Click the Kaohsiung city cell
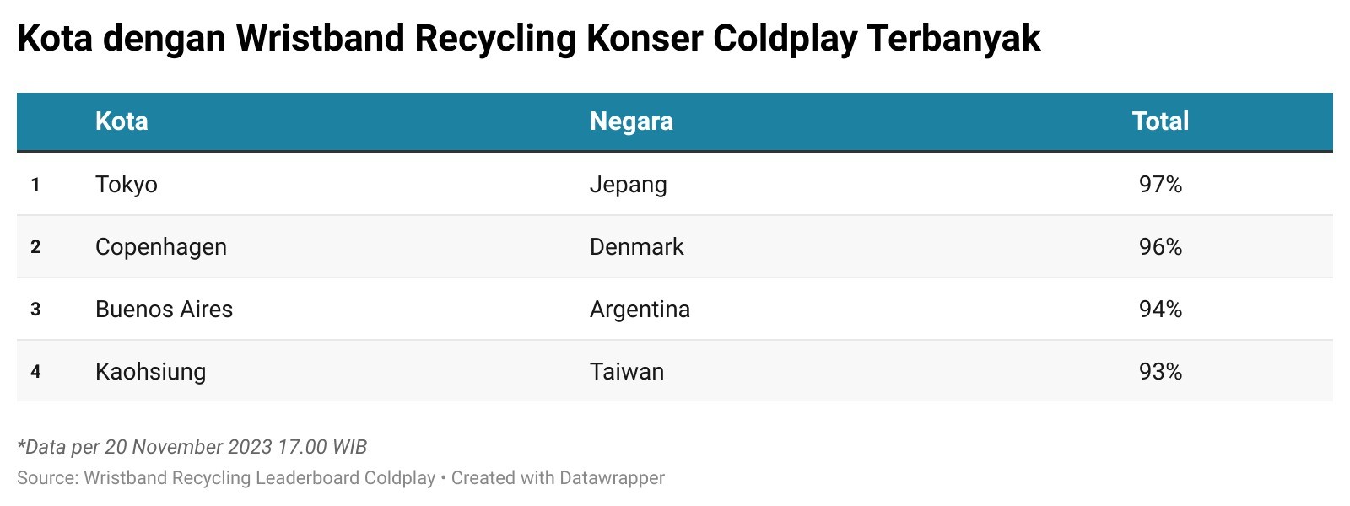 [150, 372]
